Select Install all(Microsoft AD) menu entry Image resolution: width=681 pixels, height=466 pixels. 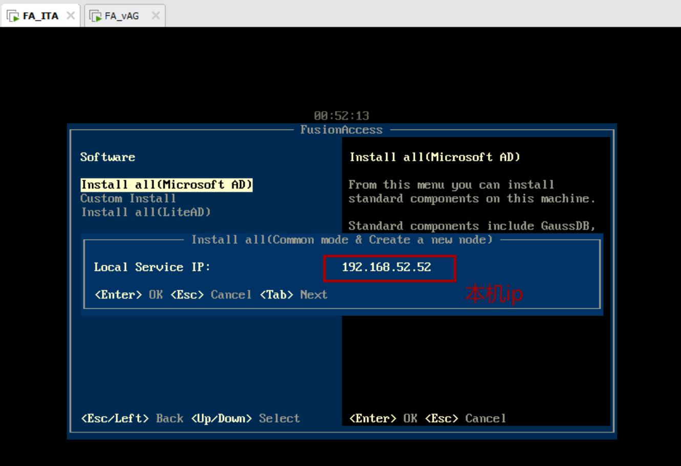click(166, 184)
